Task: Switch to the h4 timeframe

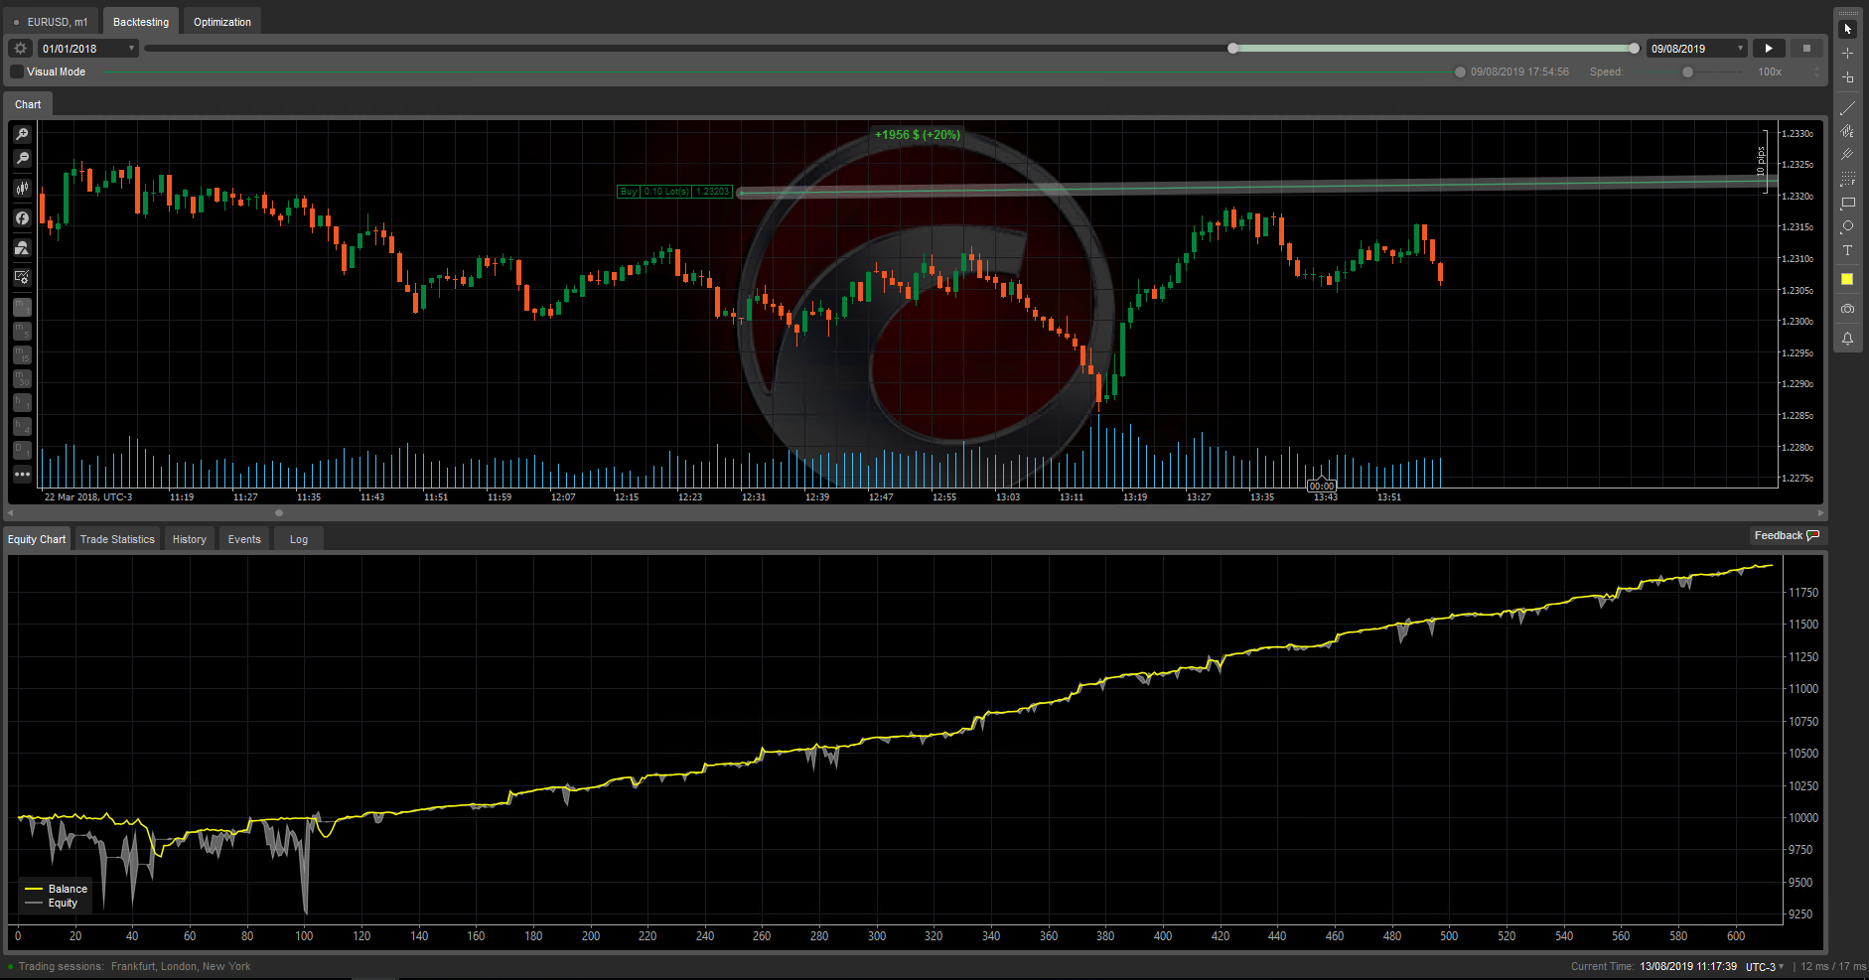Action: click(22, 426)
